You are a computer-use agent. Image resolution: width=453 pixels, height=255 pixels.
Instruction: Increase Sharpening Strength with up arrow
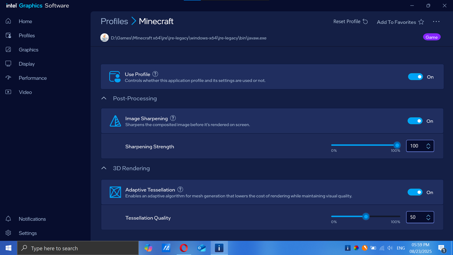tap(429, 144)
